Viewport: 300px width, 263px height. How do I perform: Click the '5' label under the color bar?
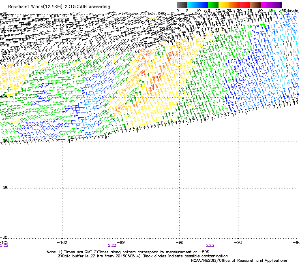187,11
